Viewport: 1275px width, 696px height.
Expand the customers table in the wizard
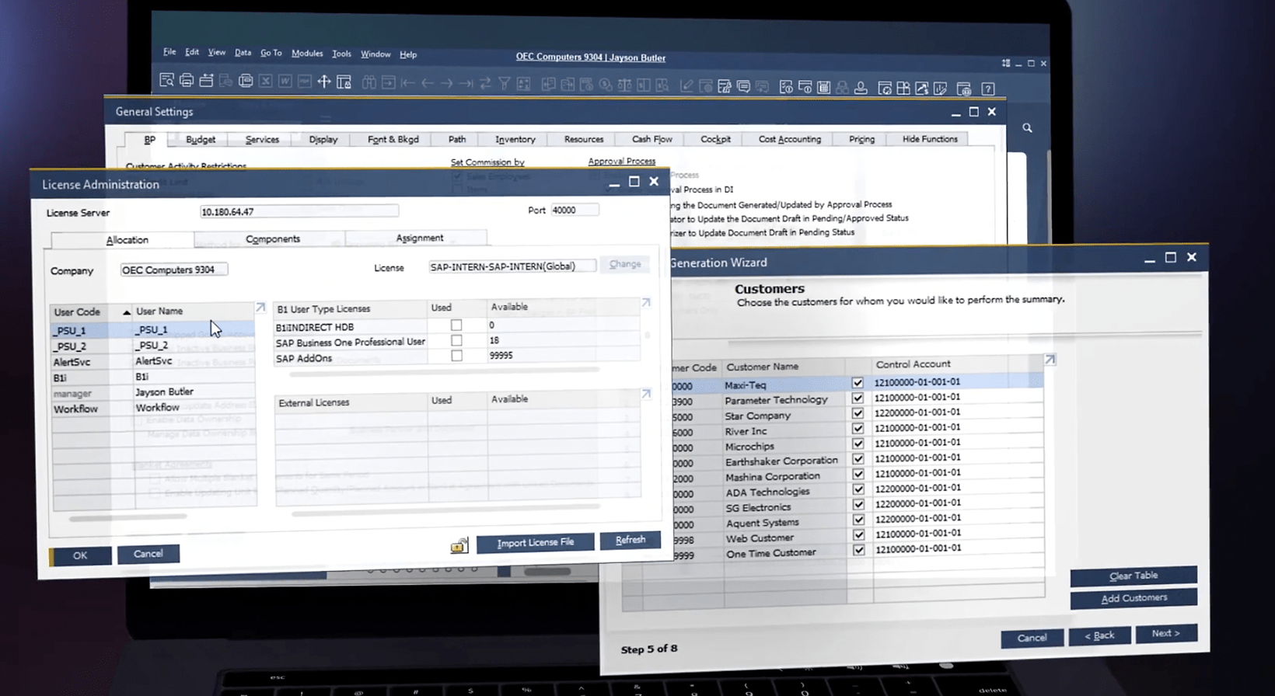tap(1050, 360)
